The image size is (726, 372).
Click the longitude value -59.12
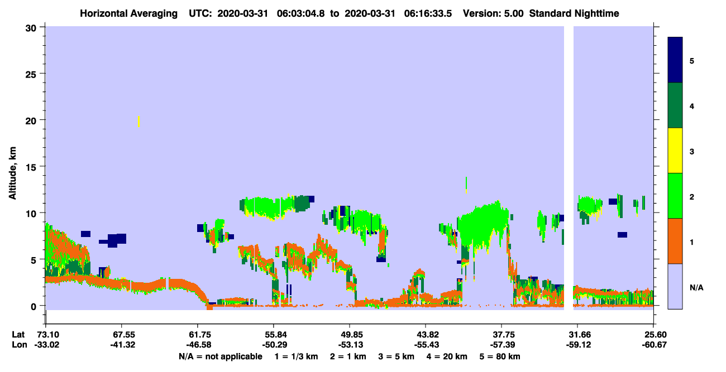click(577, 345)
